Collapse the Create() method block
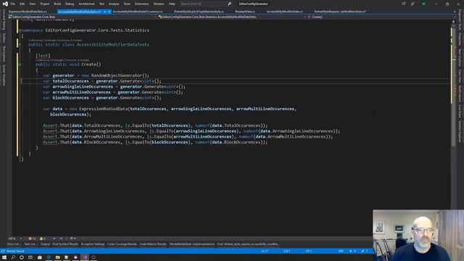This screenshot has width=464, height=261. point(20,65)
